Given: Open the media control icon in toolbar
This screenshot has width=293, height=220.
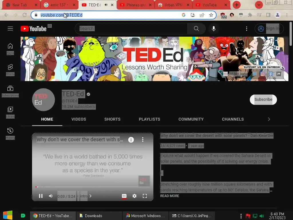Looking at the screenshot, I should pos(259,15).
